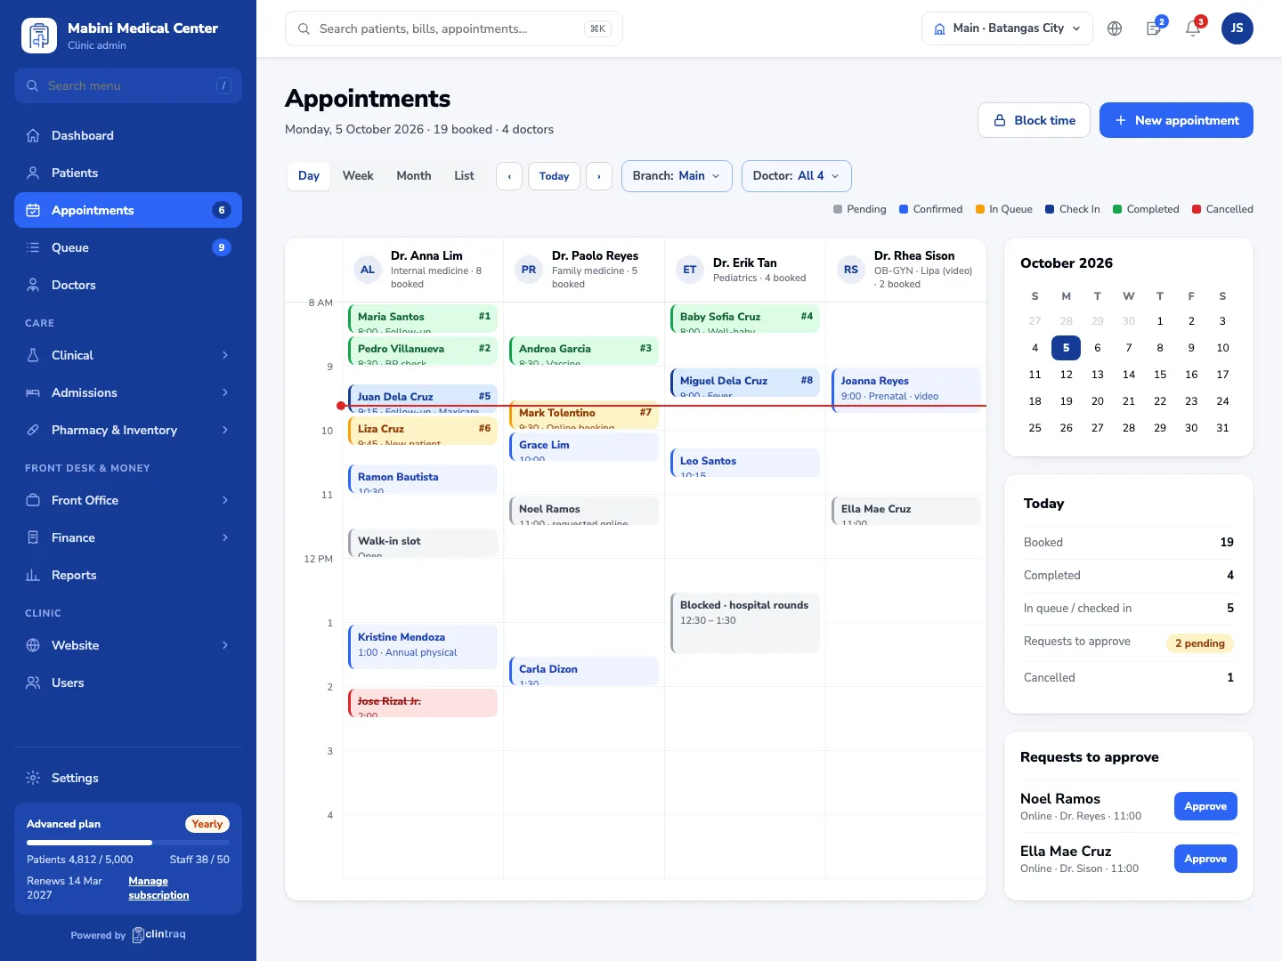The image size is (1282, 961).
Task: Open the language globe icon in header
Action: [x=1115, y=28]
